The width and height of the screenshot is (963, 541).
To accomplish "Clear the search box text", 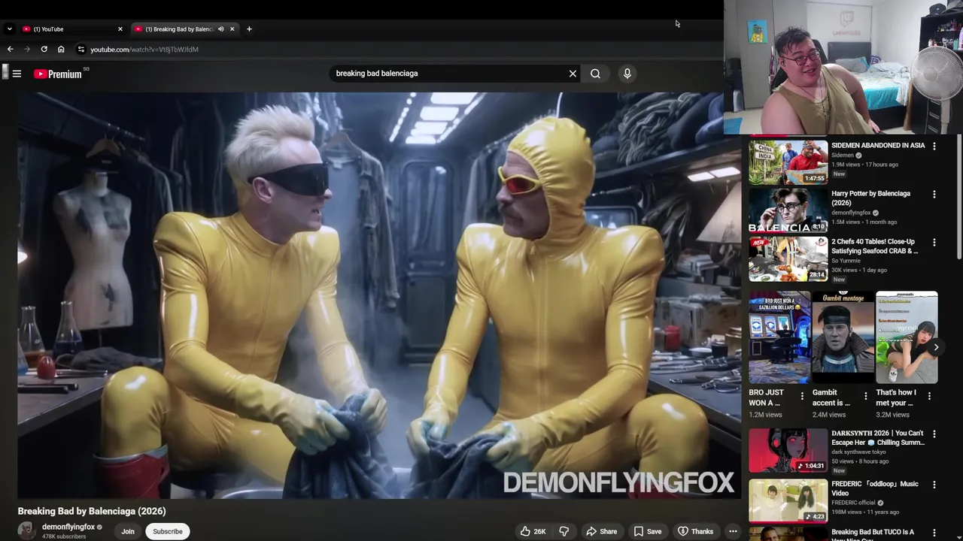I will pos(573,74).
